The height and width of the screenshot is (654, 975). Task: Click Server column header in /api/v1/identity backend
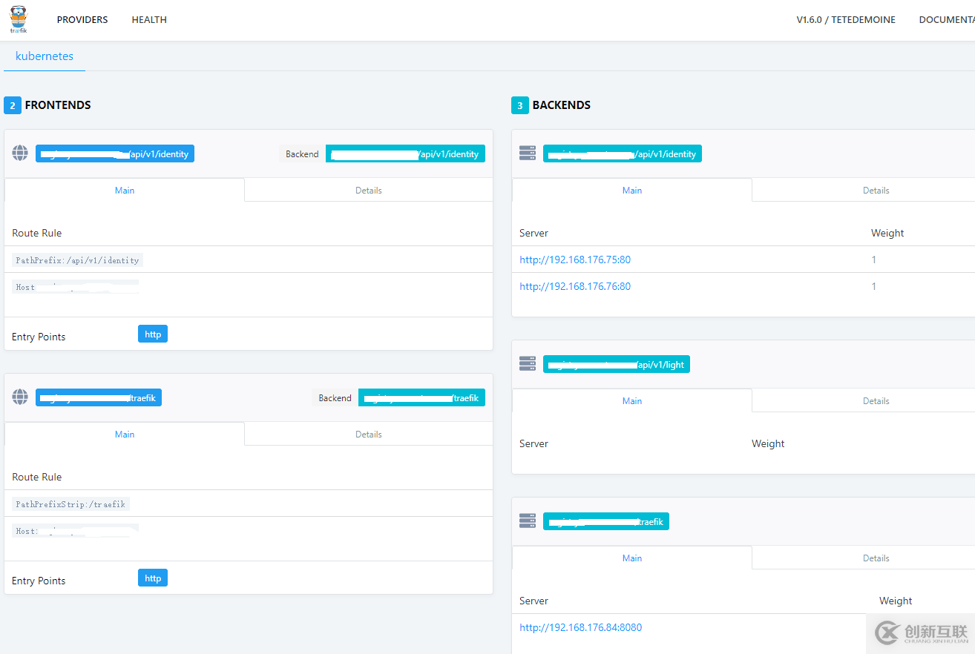click(534, 233)
